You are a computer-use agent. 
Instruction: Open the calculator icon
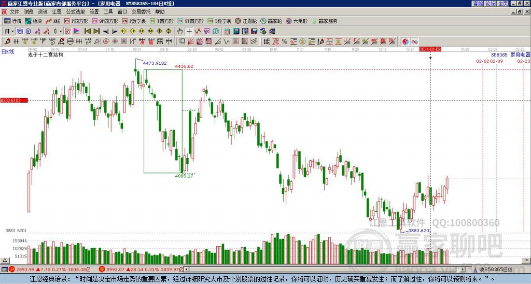[x=236, y=31]
